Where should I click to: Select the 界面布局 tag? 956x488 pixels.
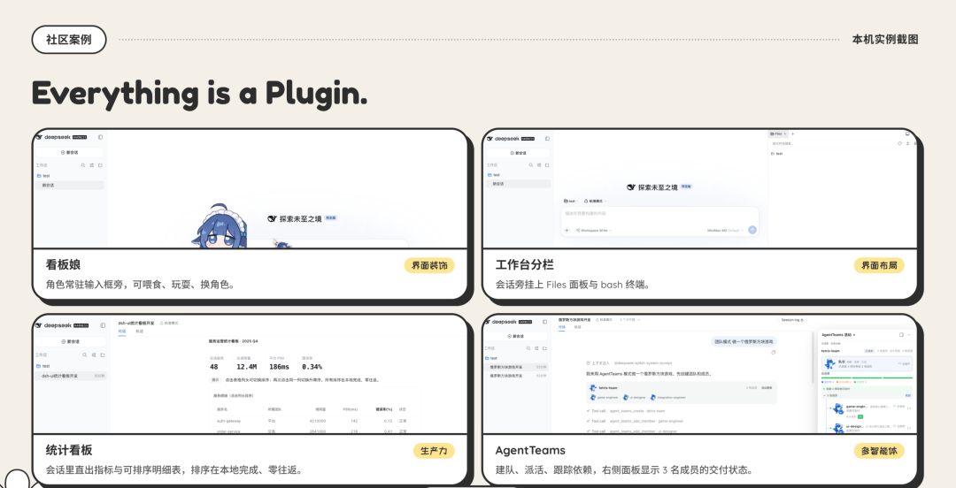879,265
